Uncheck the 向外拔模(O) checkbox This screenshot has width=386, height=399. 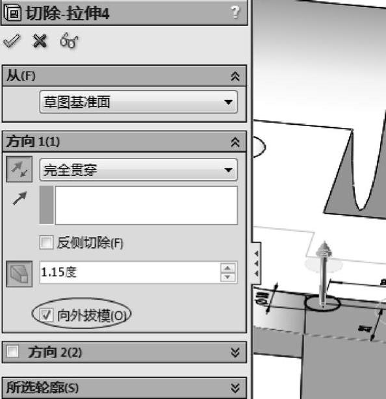coord(46,315)
